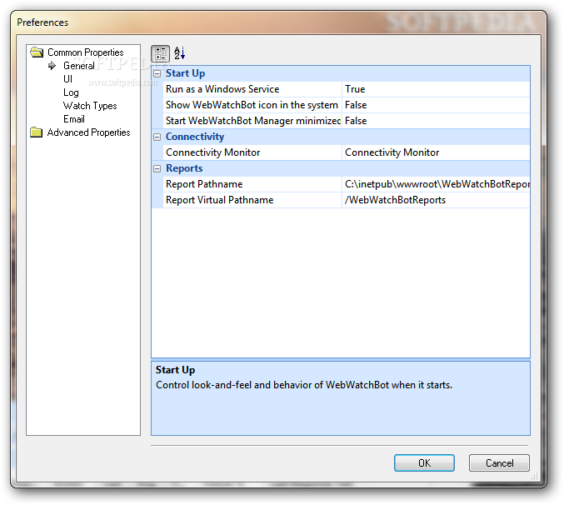Open the Watch Types preferences page

(x=90, y=106)
